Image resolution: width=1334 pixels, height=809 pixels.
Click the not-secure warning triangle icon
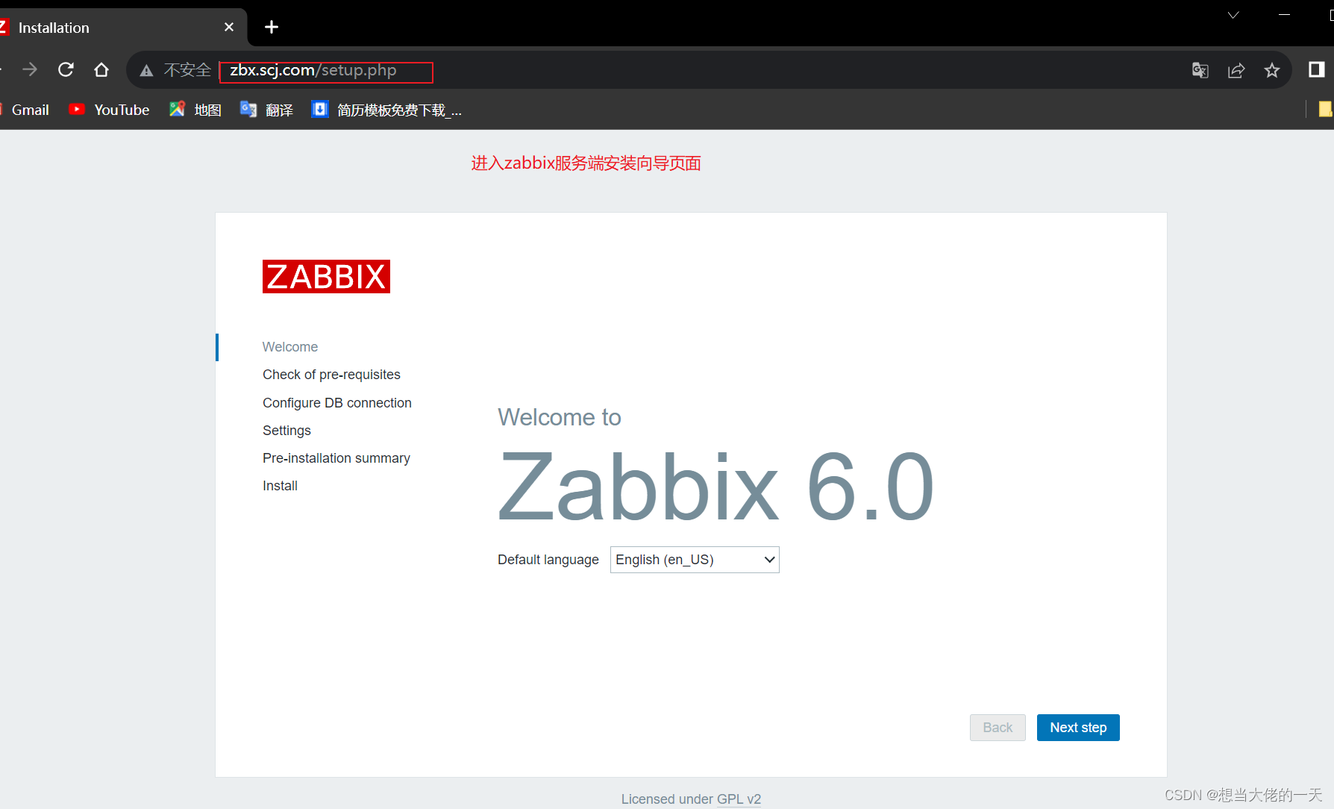pos(146,70)
